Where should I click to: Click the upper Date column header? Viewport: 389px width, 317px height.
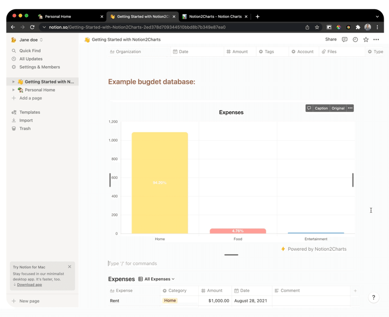[x=197, y=52]
